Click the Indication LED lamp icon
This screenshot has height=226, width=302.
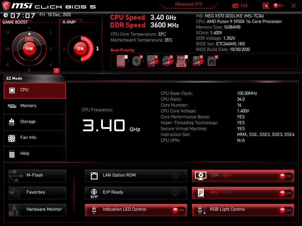tap(94, 210)
